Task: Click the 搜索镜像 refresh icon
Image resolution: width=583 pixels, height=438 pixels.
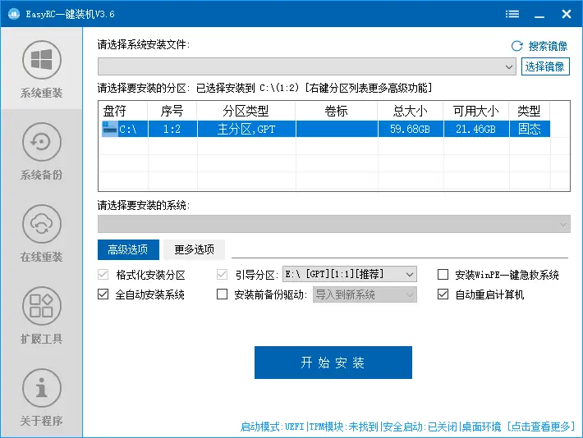Action: coord(516,47)
